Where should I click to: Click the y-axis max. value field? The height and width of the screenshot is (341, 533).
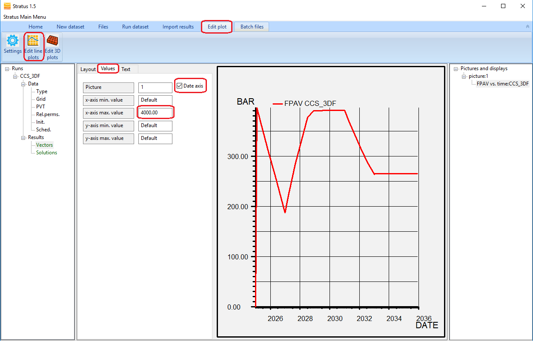click(155, 139)
